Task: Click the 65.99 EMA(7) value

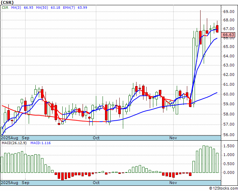Action: point(82,8)
